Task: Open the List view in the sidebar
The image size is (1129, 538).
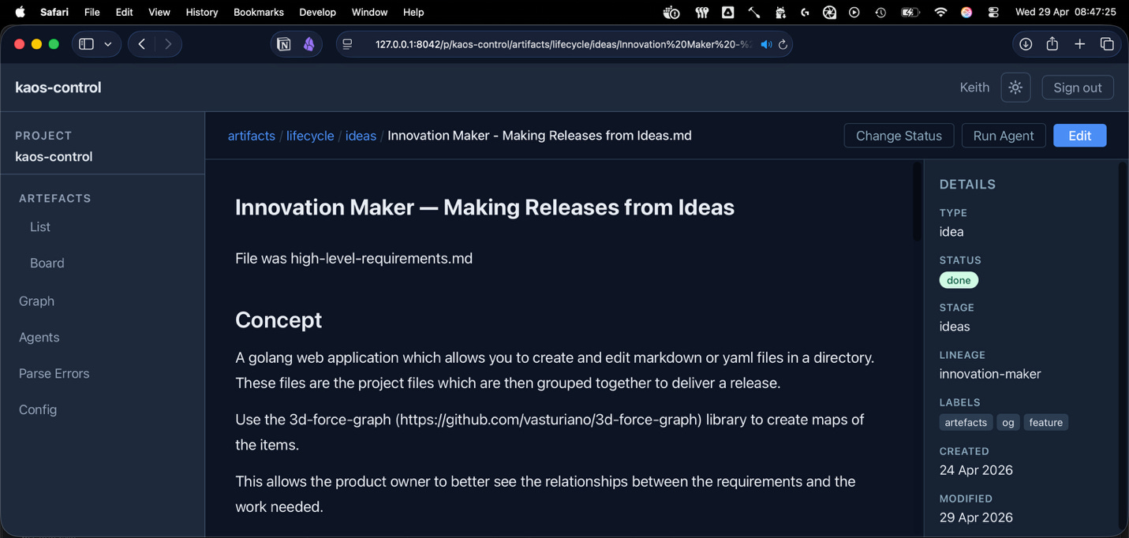Action: pos(40,227)
